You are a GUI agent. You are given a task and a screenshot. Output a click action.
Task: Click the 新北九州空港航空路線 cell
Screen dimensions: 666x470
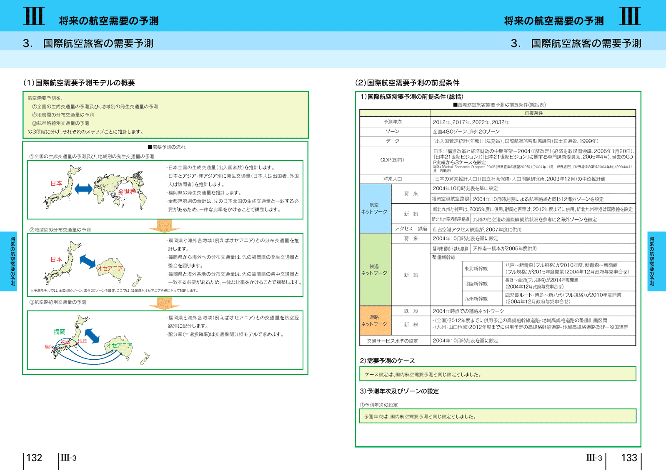point(451,219)
